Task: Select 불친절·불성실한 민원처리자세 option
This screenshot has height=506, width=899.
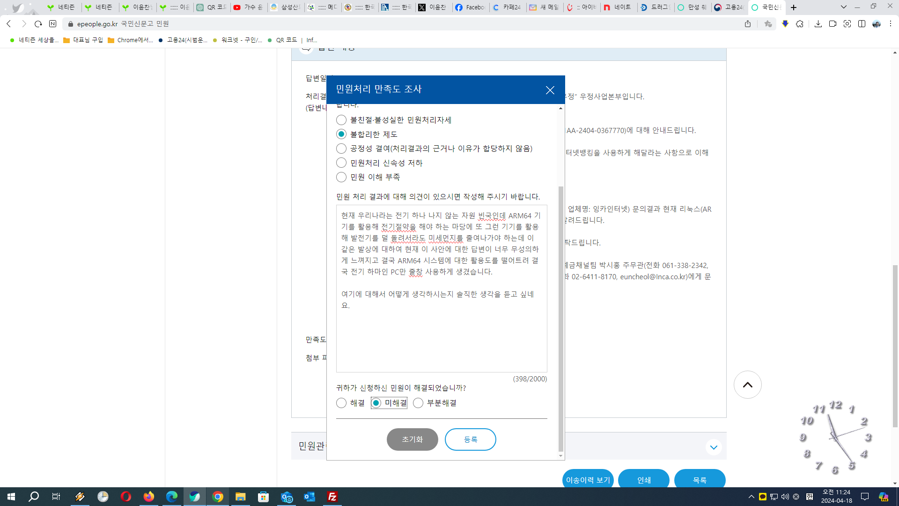Action: [341, 120]
